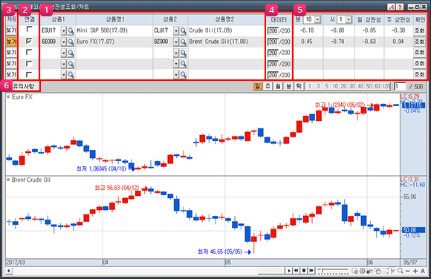The image size is (431, 279).
Task: Open chart settings gear icon
Action: pos(362,271)
